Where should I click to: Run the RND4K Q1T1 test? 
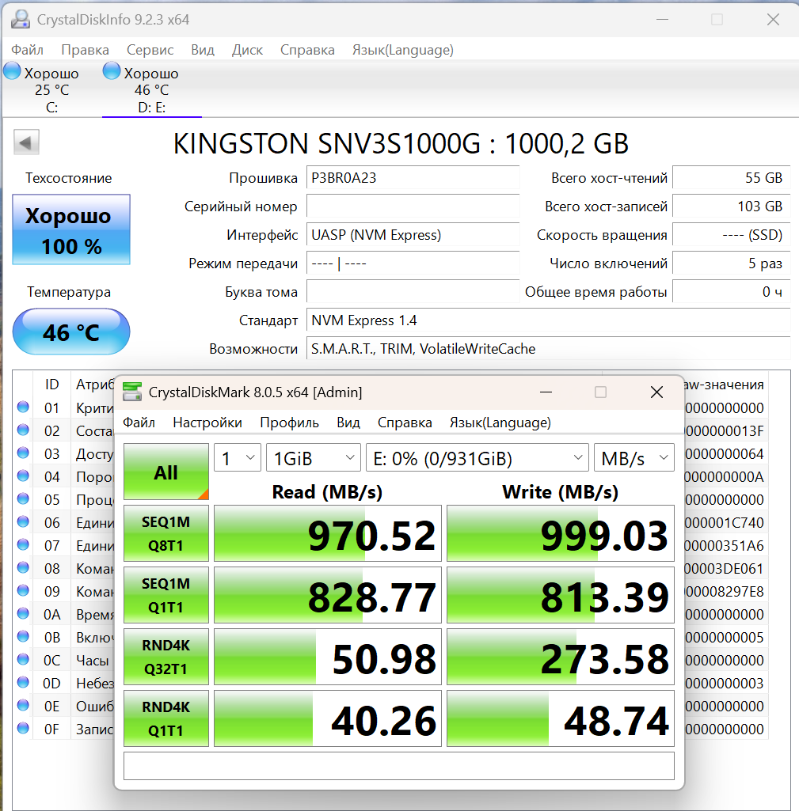coord(166,718)
